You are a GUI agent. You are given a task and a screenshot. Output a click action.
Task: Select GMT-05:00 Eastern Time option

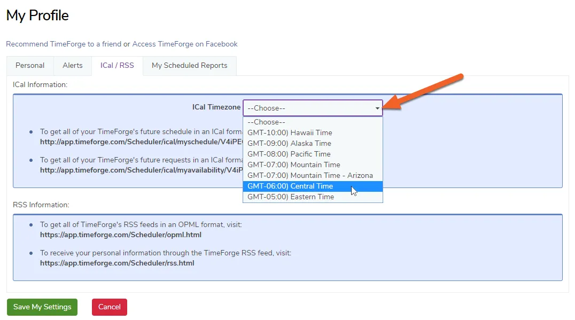click(313, 197)
